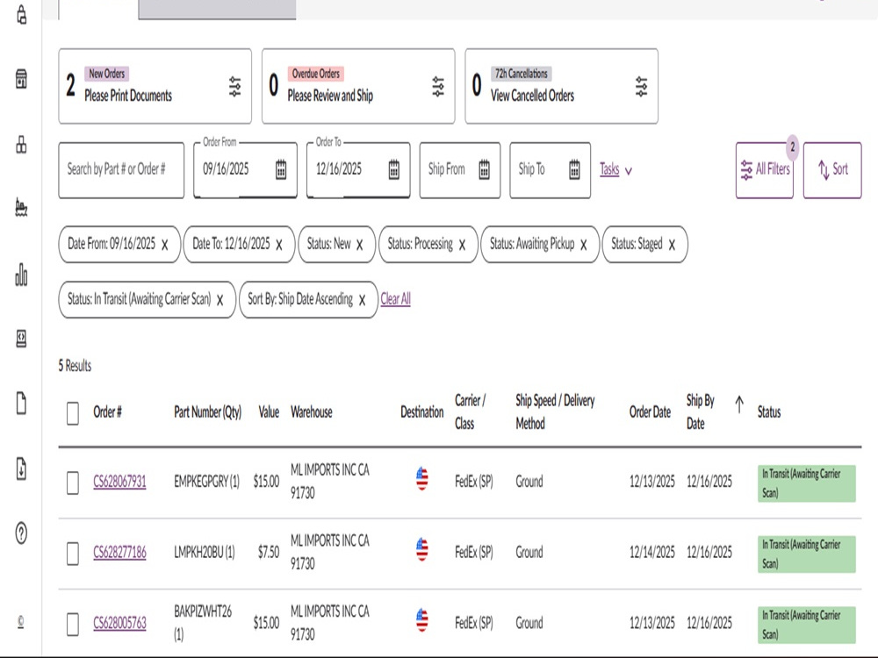Click the Ship By Date sort arrow
The height and width of the screenshot is (658, 878).
point(739,404)
